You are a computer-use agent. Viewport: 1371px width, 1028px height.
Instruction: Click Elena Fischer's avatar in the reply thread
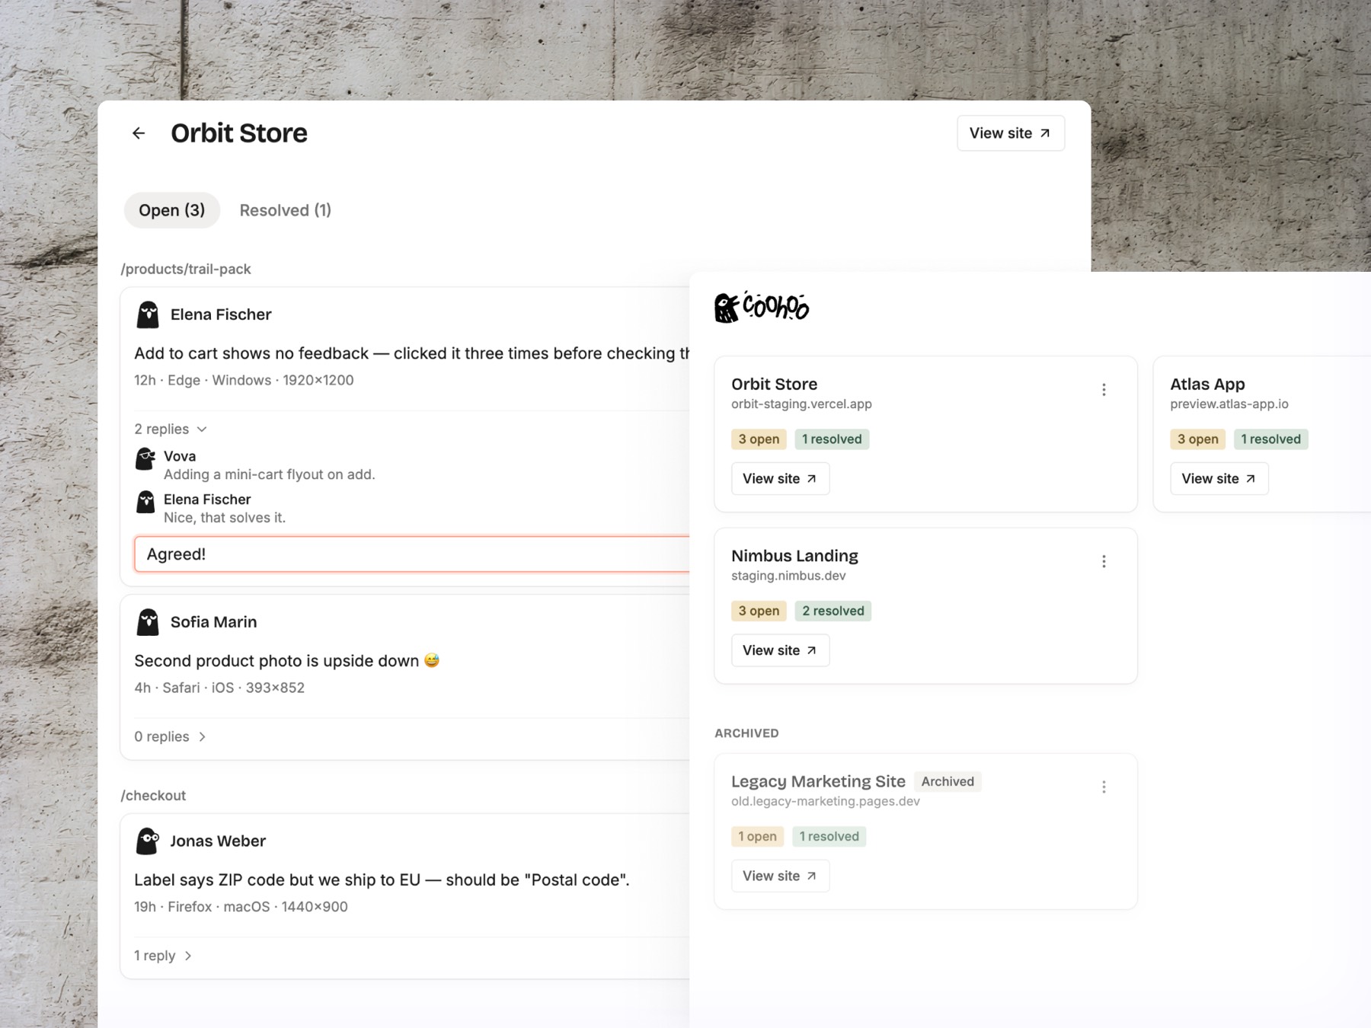pyautogui.click(x=145, y=502)
